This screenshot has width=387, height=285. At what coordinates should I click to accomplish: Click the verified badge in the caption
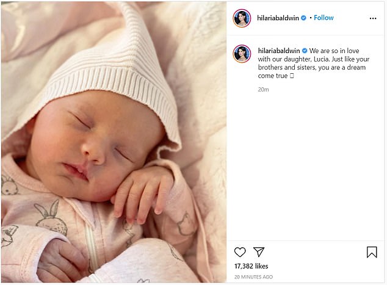coord(305,51)
